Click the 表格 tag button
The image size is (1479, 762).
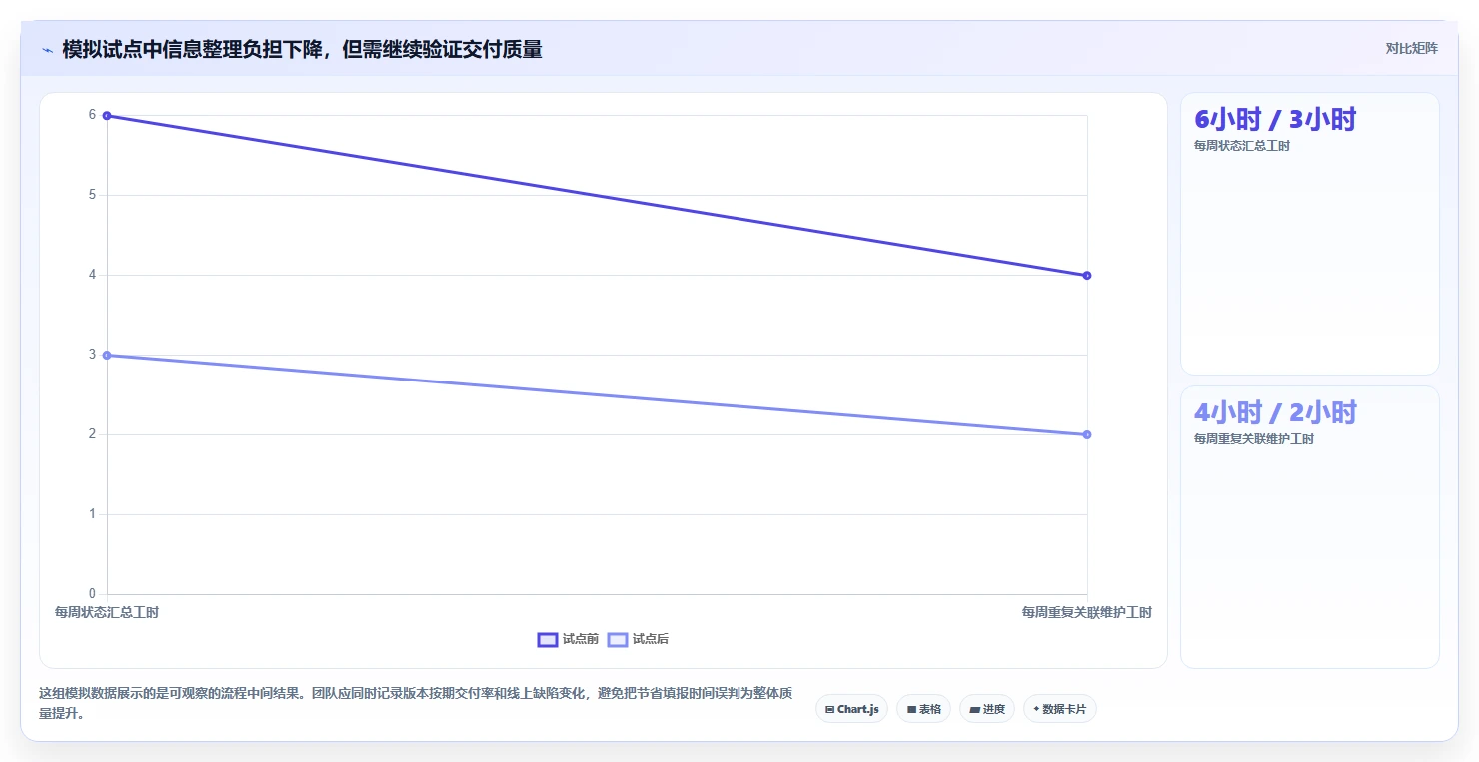[923, 709]
